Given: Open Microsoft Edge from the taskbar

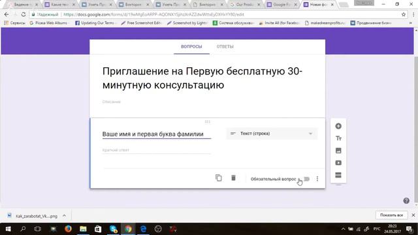Looking at the screenshot, I should click(x=143, y=229).
